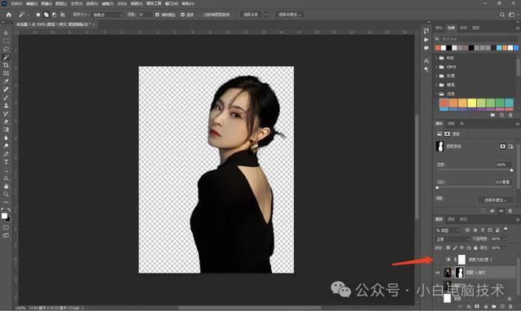The height and width of the screenshot is (311, 521).
Task: Toggle the 连续 contiguous checkbox
Action: pyautogui.click(x=182, y=15)
